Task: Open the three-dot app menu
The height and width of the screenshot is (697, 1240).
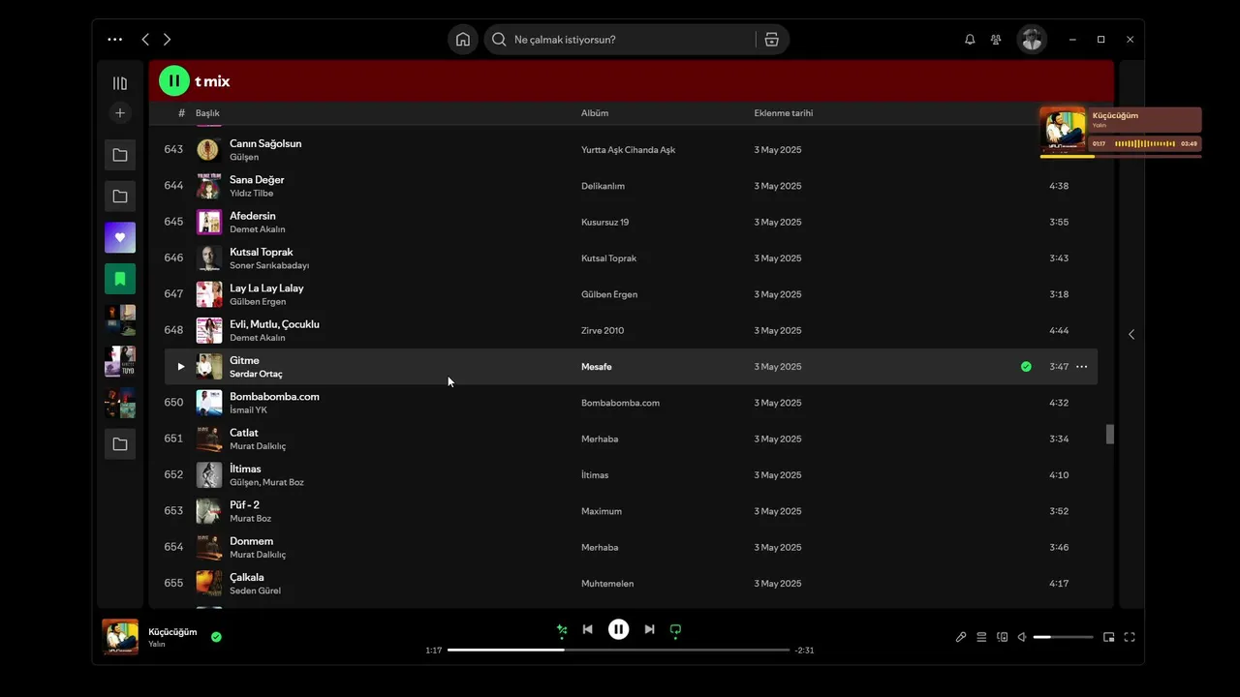Action: [115, 40]
